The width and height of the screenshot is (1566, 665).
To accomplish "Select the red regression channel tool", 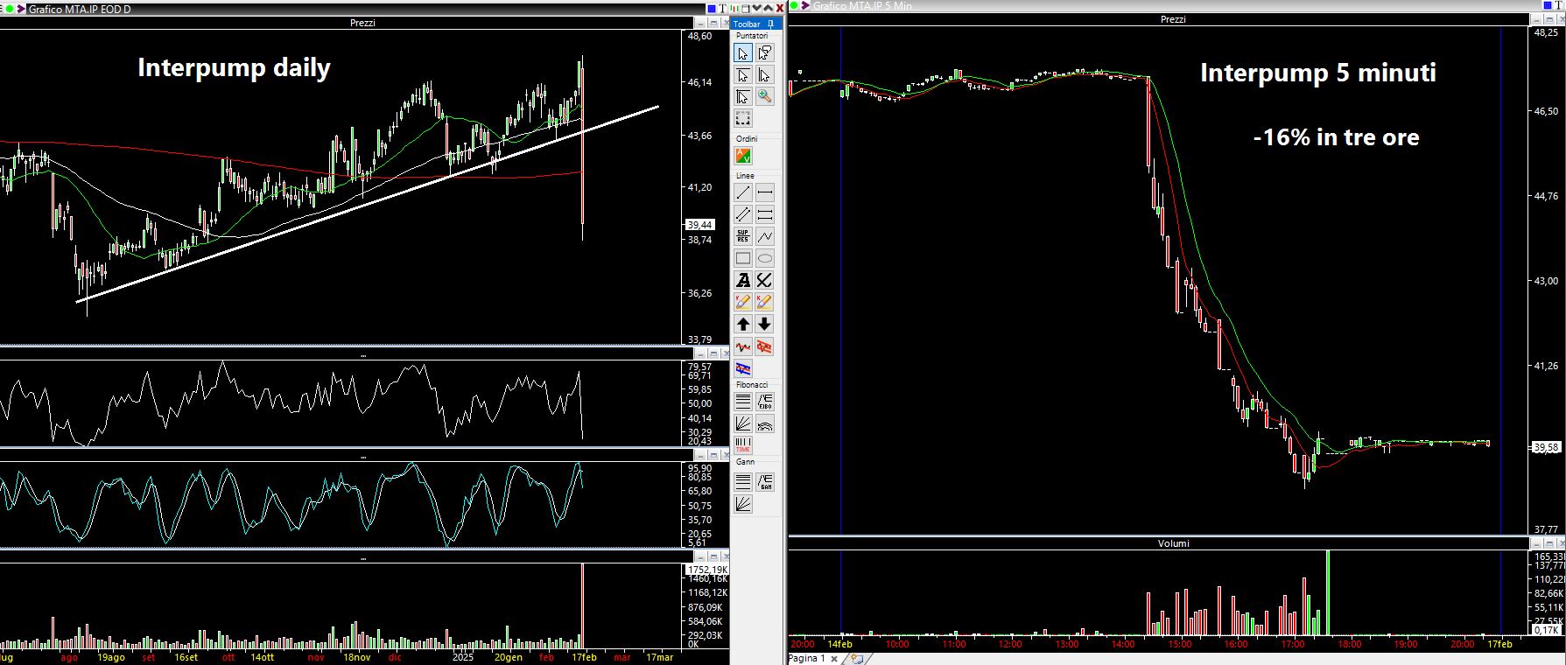I will click(765, 347).
